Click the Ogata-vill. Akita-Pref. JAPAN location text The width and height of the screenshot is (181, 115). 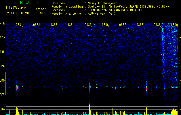(128, 7)
